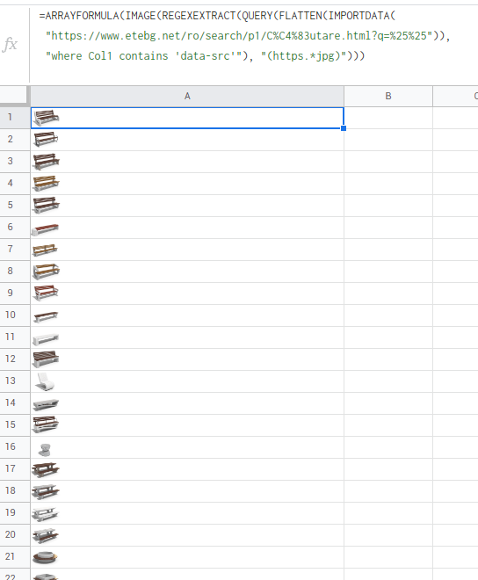Viewport: 478px width, 580px height.
Task: Click the white bench image in row 11
Action: pos(46,339)
